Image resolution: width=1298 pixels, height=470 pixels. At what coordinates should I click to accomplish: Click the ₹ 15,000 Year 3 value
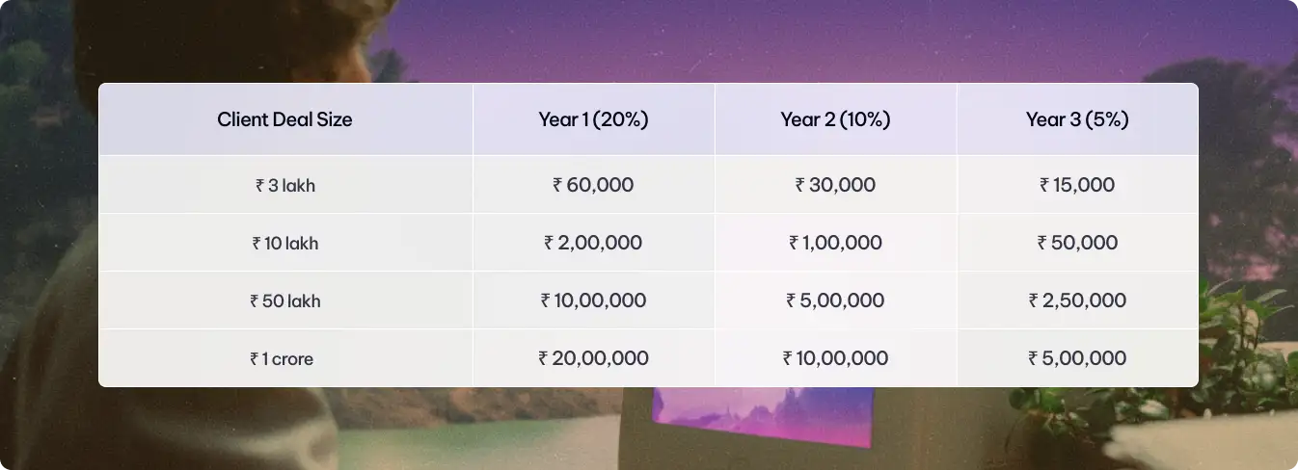[1077, 185]
